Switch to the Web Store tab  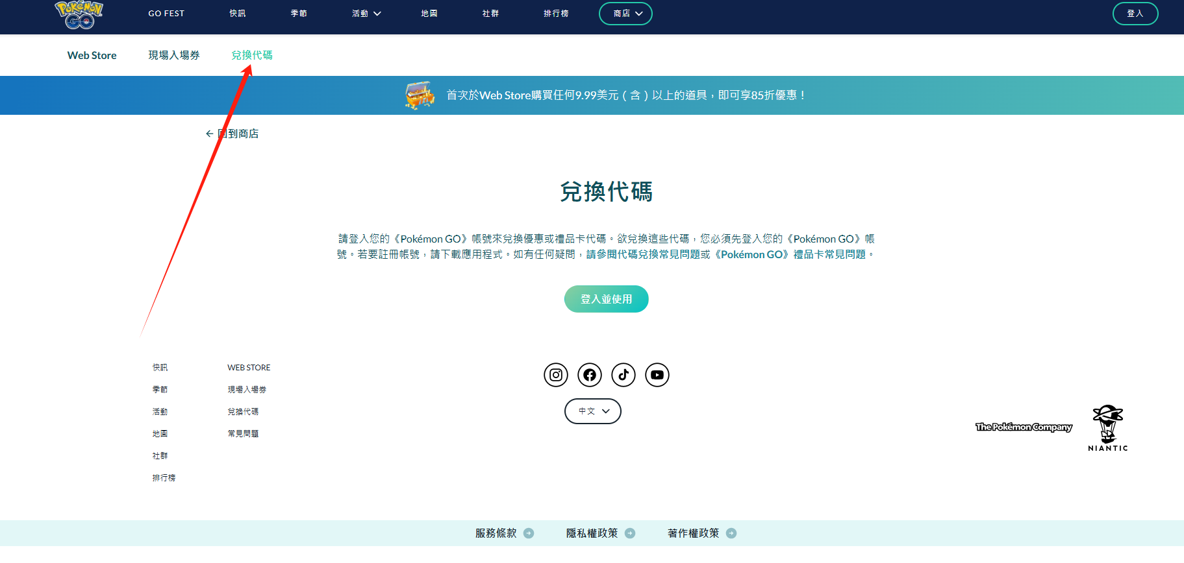(92, 55)
